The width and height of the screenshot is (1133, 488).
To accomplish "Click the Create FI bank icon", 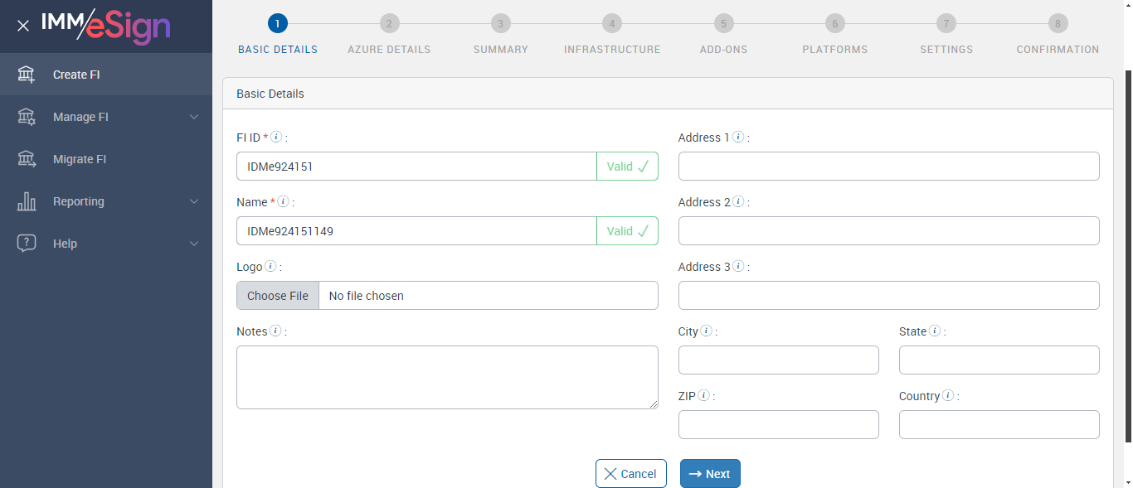I will pyautogui.click(x=27, y=75).
